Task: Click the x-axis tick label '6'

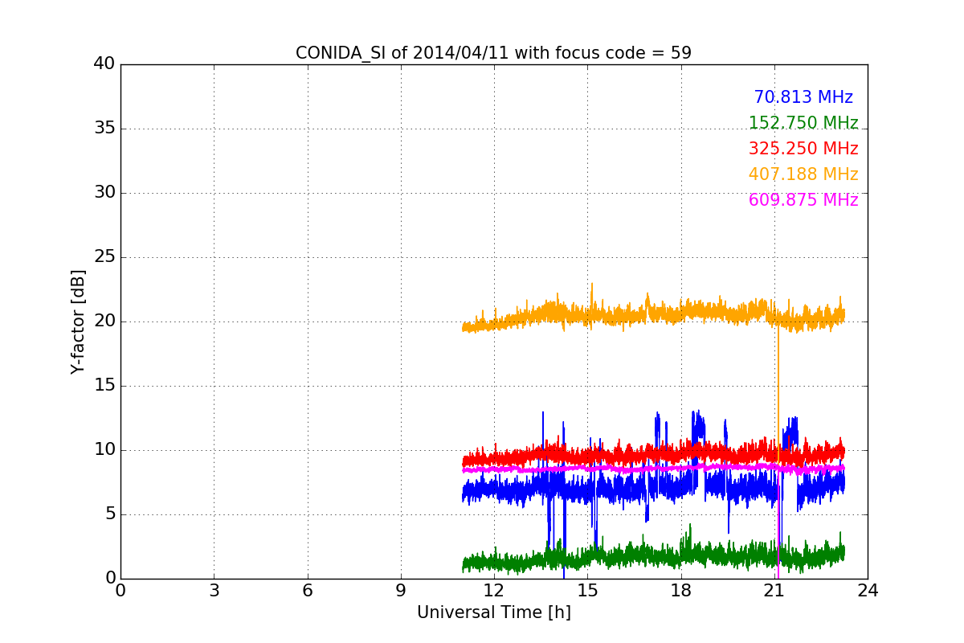Action: tap(307, 591)
